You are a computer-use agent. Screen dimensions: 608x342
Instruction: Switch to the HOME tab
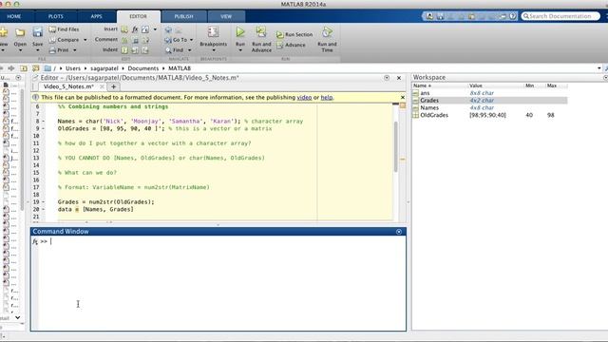coord(14,17)
